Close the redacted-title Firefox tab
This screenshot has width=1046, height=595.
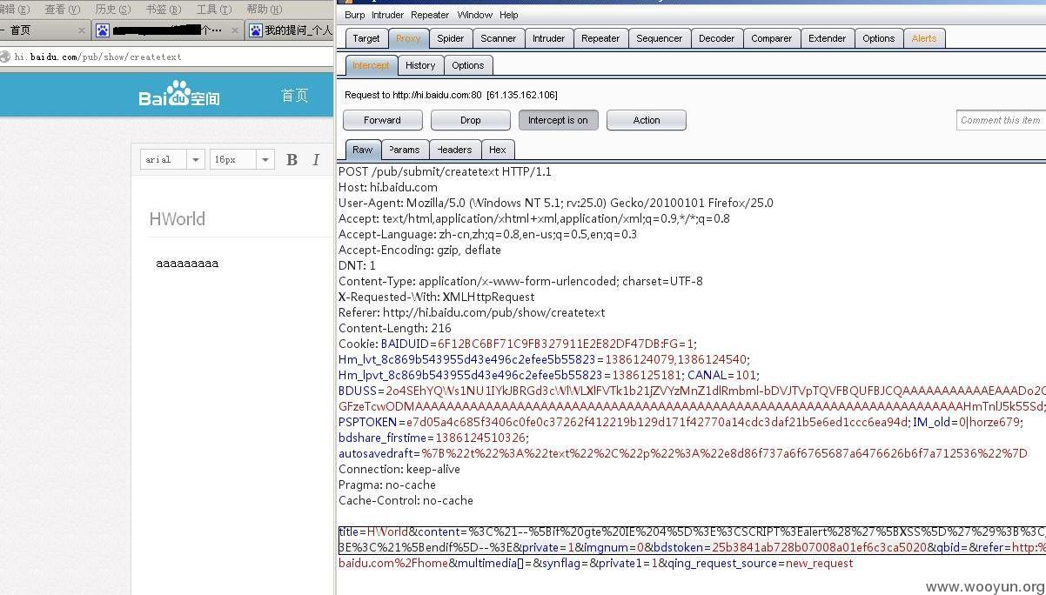click(x=234, y=30)
